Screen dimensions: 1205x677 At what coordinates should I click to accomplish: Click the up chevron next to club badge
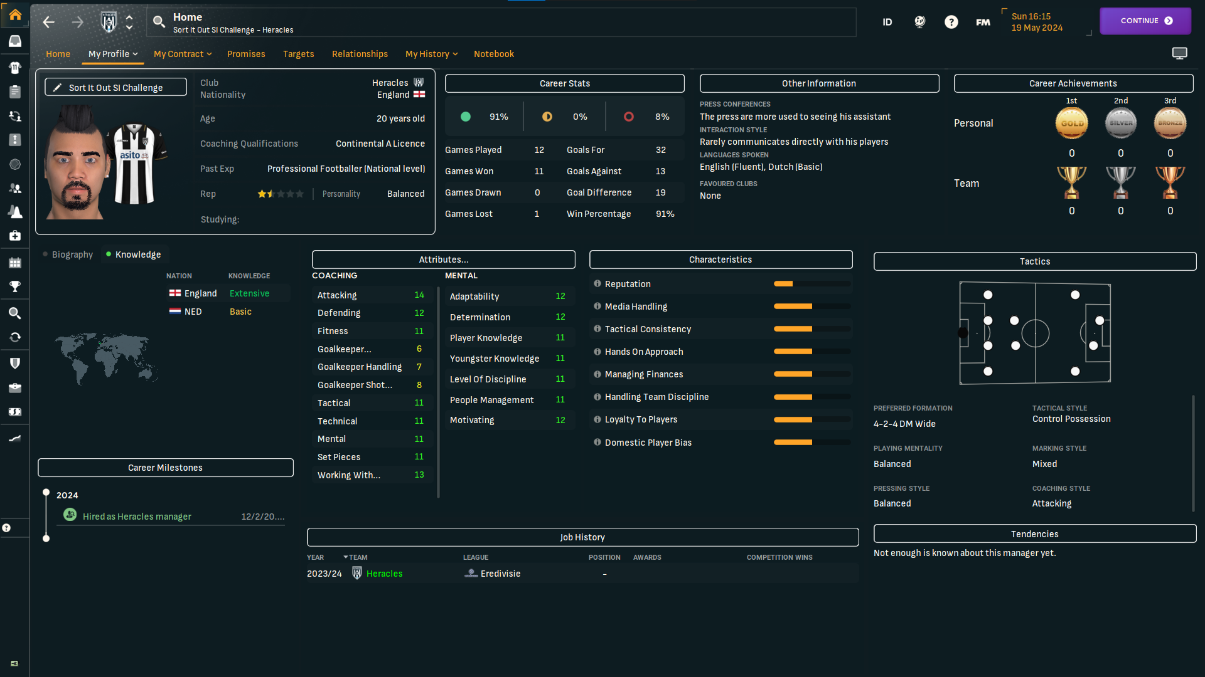point(129,17)
